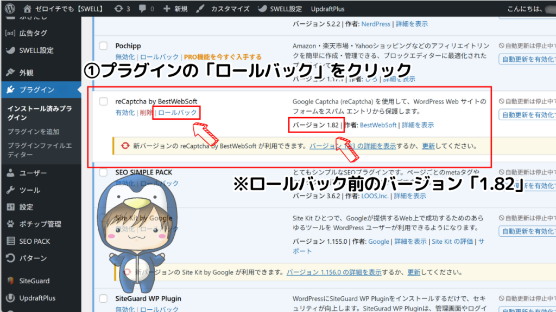Click the 外観 paintbrush icon
This screenshot has width=556, height=312.
pos(11,72)
